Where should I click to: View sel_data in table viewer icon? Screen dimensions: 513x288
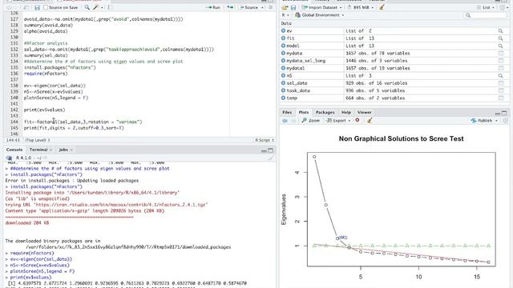500,83
